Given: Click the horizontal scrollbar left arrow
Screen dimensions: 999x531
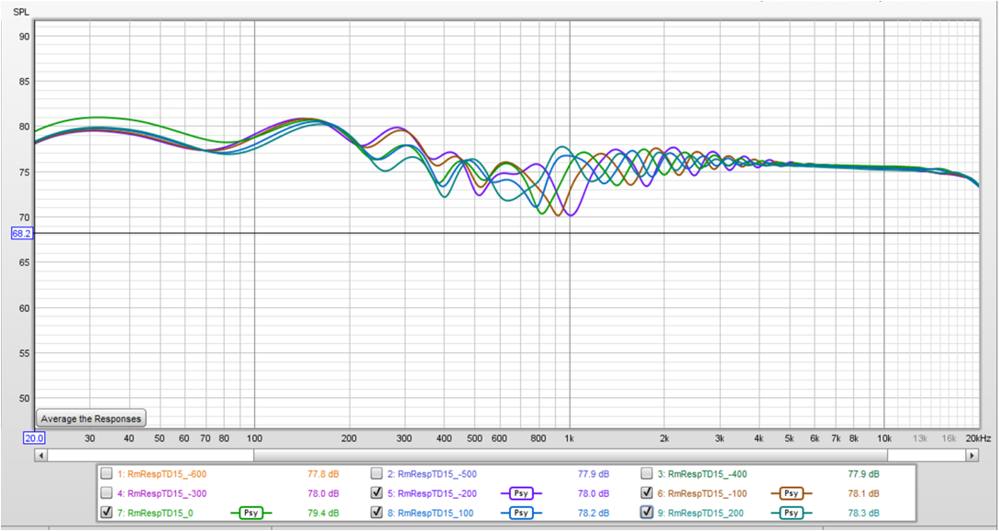Looking at the screenshot, I should point(40,455).
